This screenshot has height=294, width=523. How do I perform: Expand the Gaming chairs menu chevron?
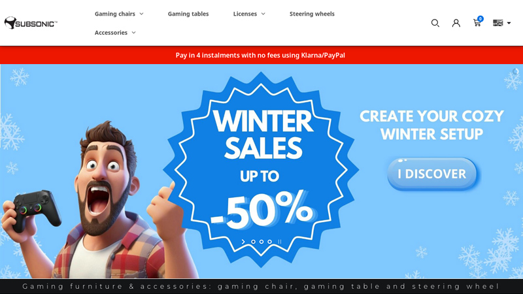pos(141,14)
